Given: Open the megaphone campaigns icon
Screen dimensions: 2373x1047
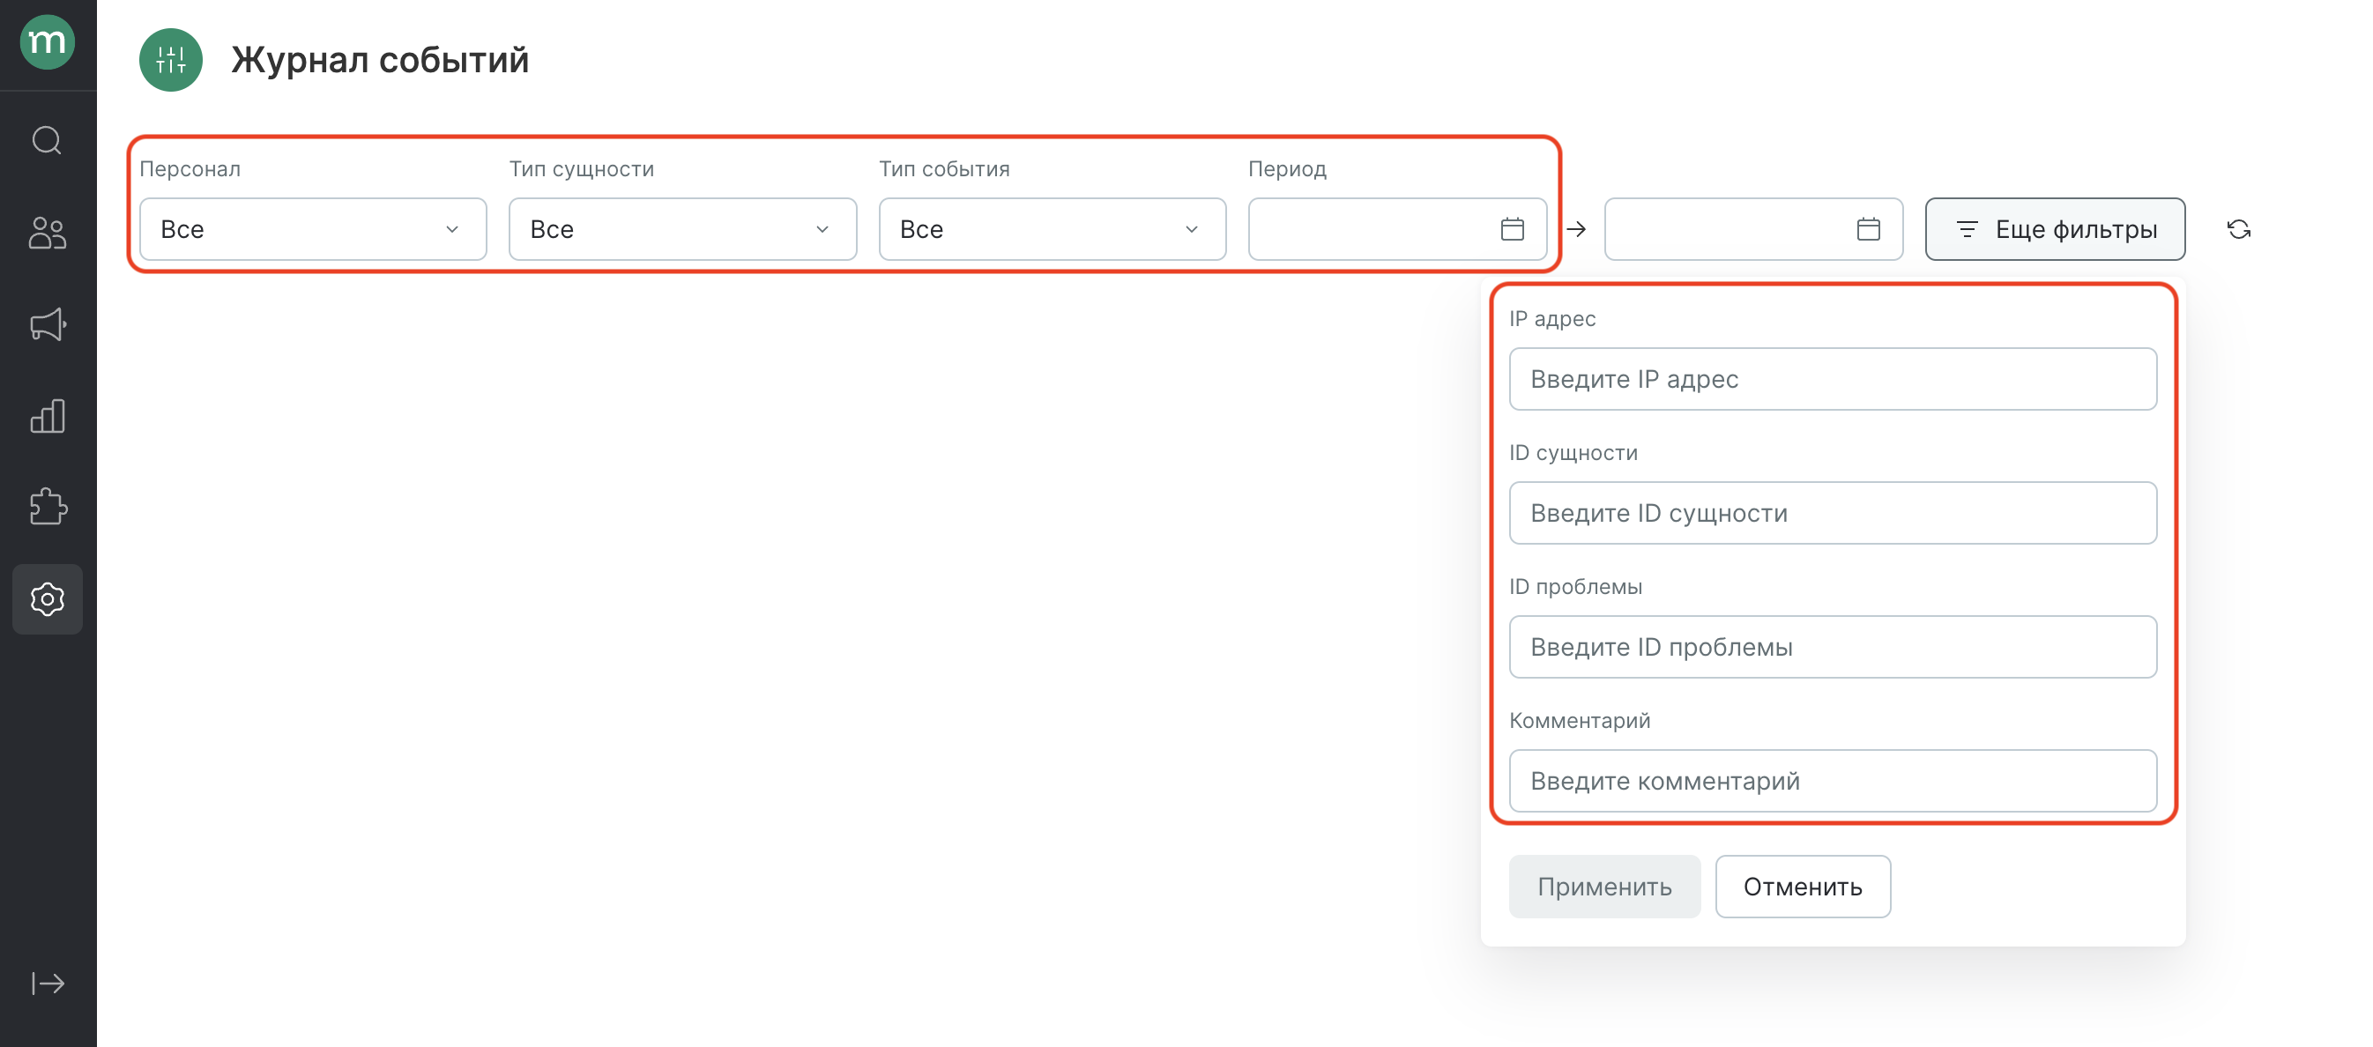Looking at the screenshot, I should point(47,324).
